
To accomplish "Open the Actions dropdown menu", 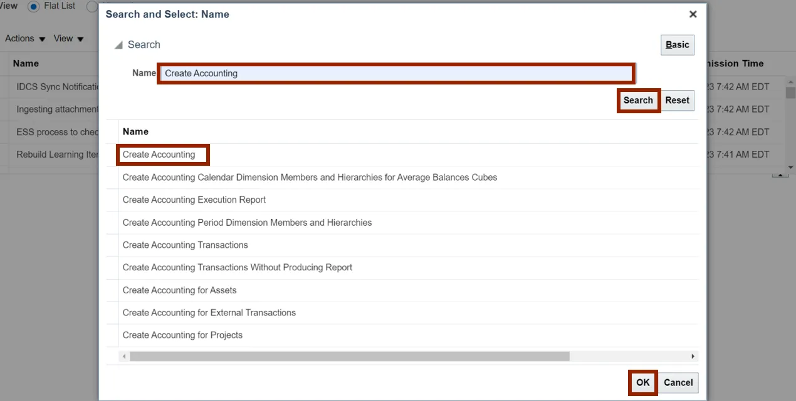I will (25, 39).
